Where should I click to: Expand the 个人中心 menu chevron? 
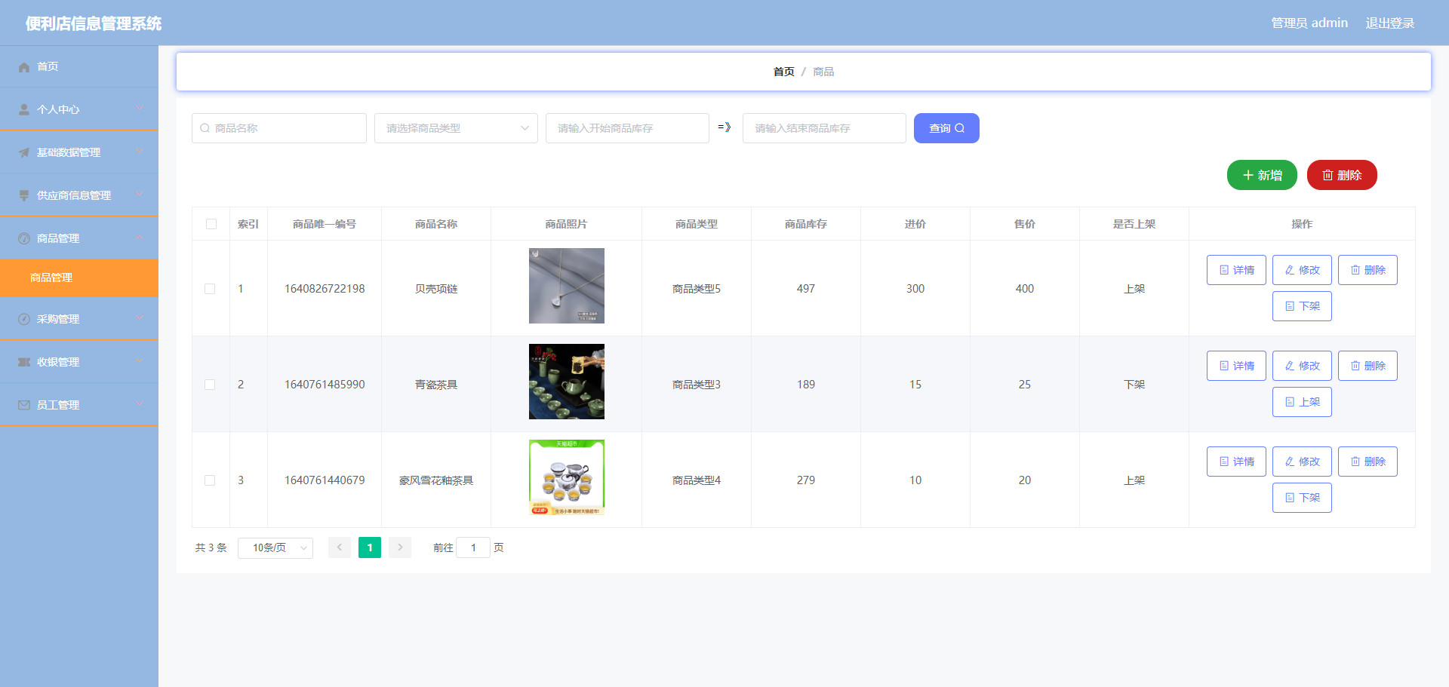(x=140, y=109)
